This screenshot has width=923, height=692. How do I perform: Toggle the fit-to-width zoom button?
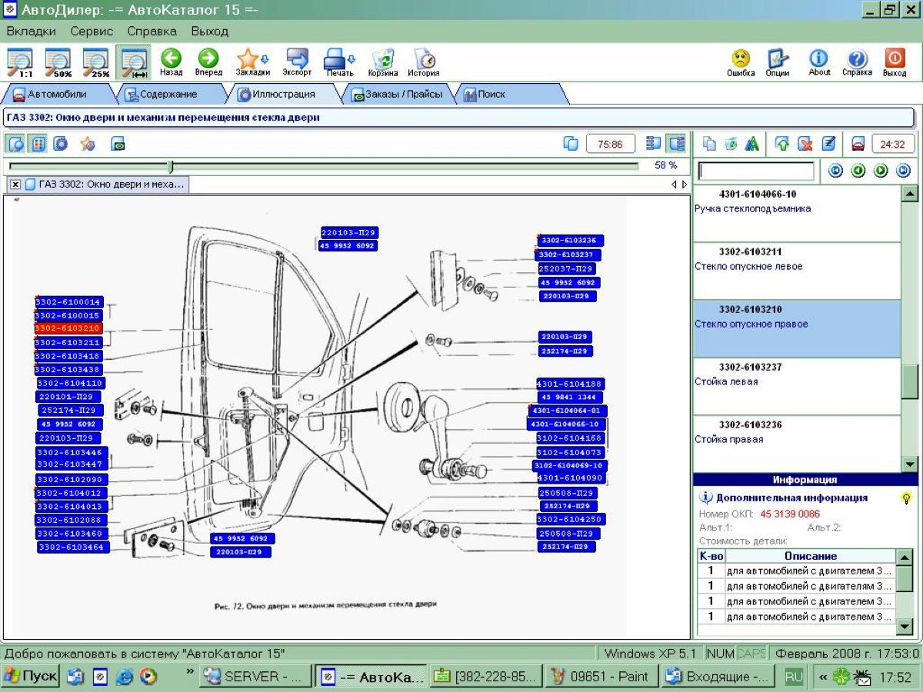[133, 62]
